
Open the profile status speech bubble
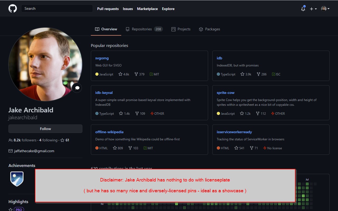tap(77, 88)
